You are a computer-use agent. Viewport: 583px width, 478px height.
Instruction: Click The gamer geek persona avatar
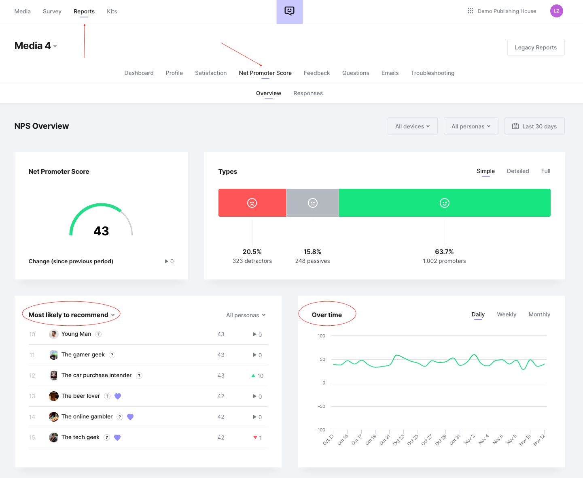(x=54, y=355)
